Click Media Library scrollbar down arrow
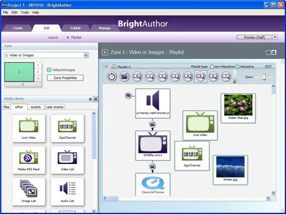This screenshot has height=214, width=286. pos(94,211)
